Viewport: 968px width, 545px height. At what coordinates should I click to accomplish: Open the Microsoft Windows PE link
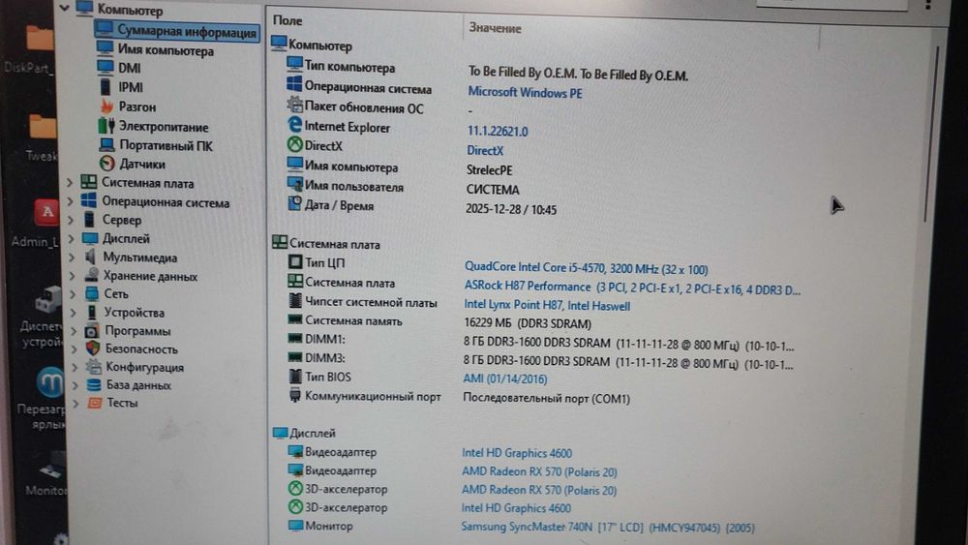tap(525, 93)
